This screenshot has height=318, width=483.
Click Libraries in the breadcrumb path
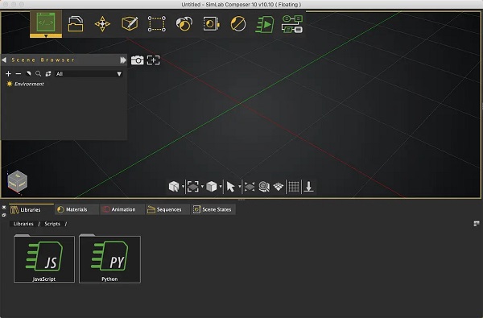[23, 224]
